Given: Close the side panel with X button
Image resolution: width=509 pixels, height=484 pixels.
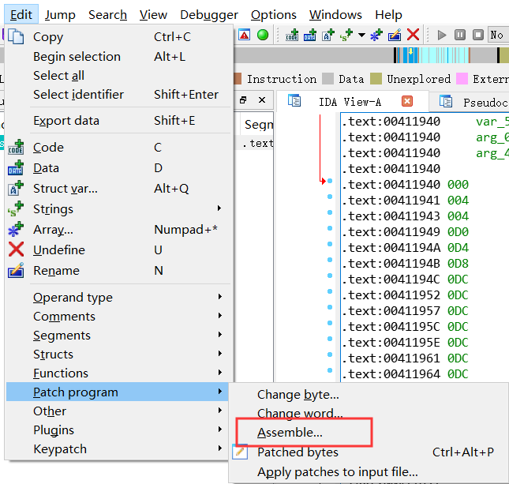Looking at the screenshot, I should click(x=262, y=99).
